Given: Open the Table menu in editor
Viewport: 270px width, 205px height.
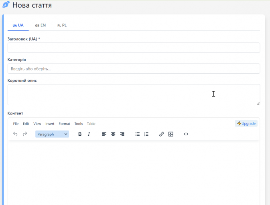Looking at the screenshot, I should click(91, 124).
